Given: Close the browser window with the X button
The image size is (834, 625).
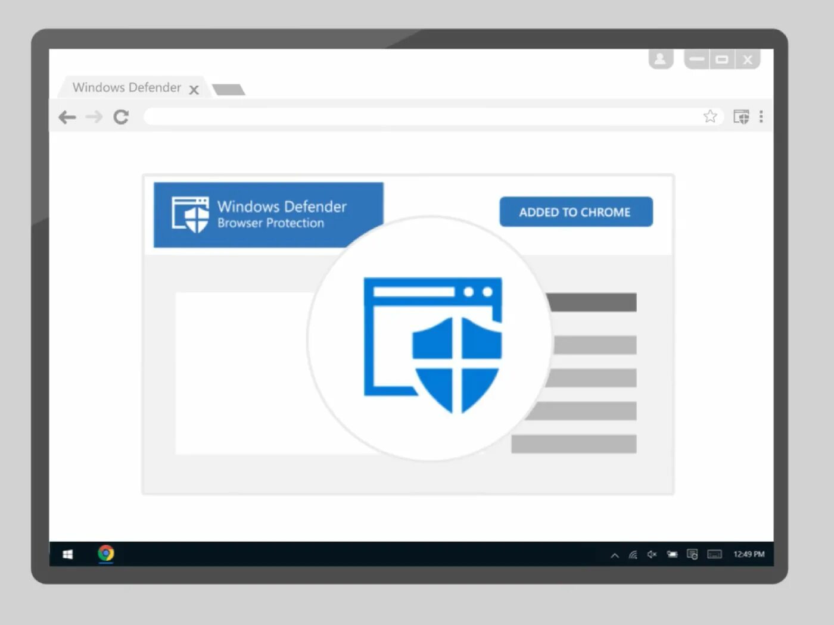Looking at the screenshot, I should tap(748, 59).
